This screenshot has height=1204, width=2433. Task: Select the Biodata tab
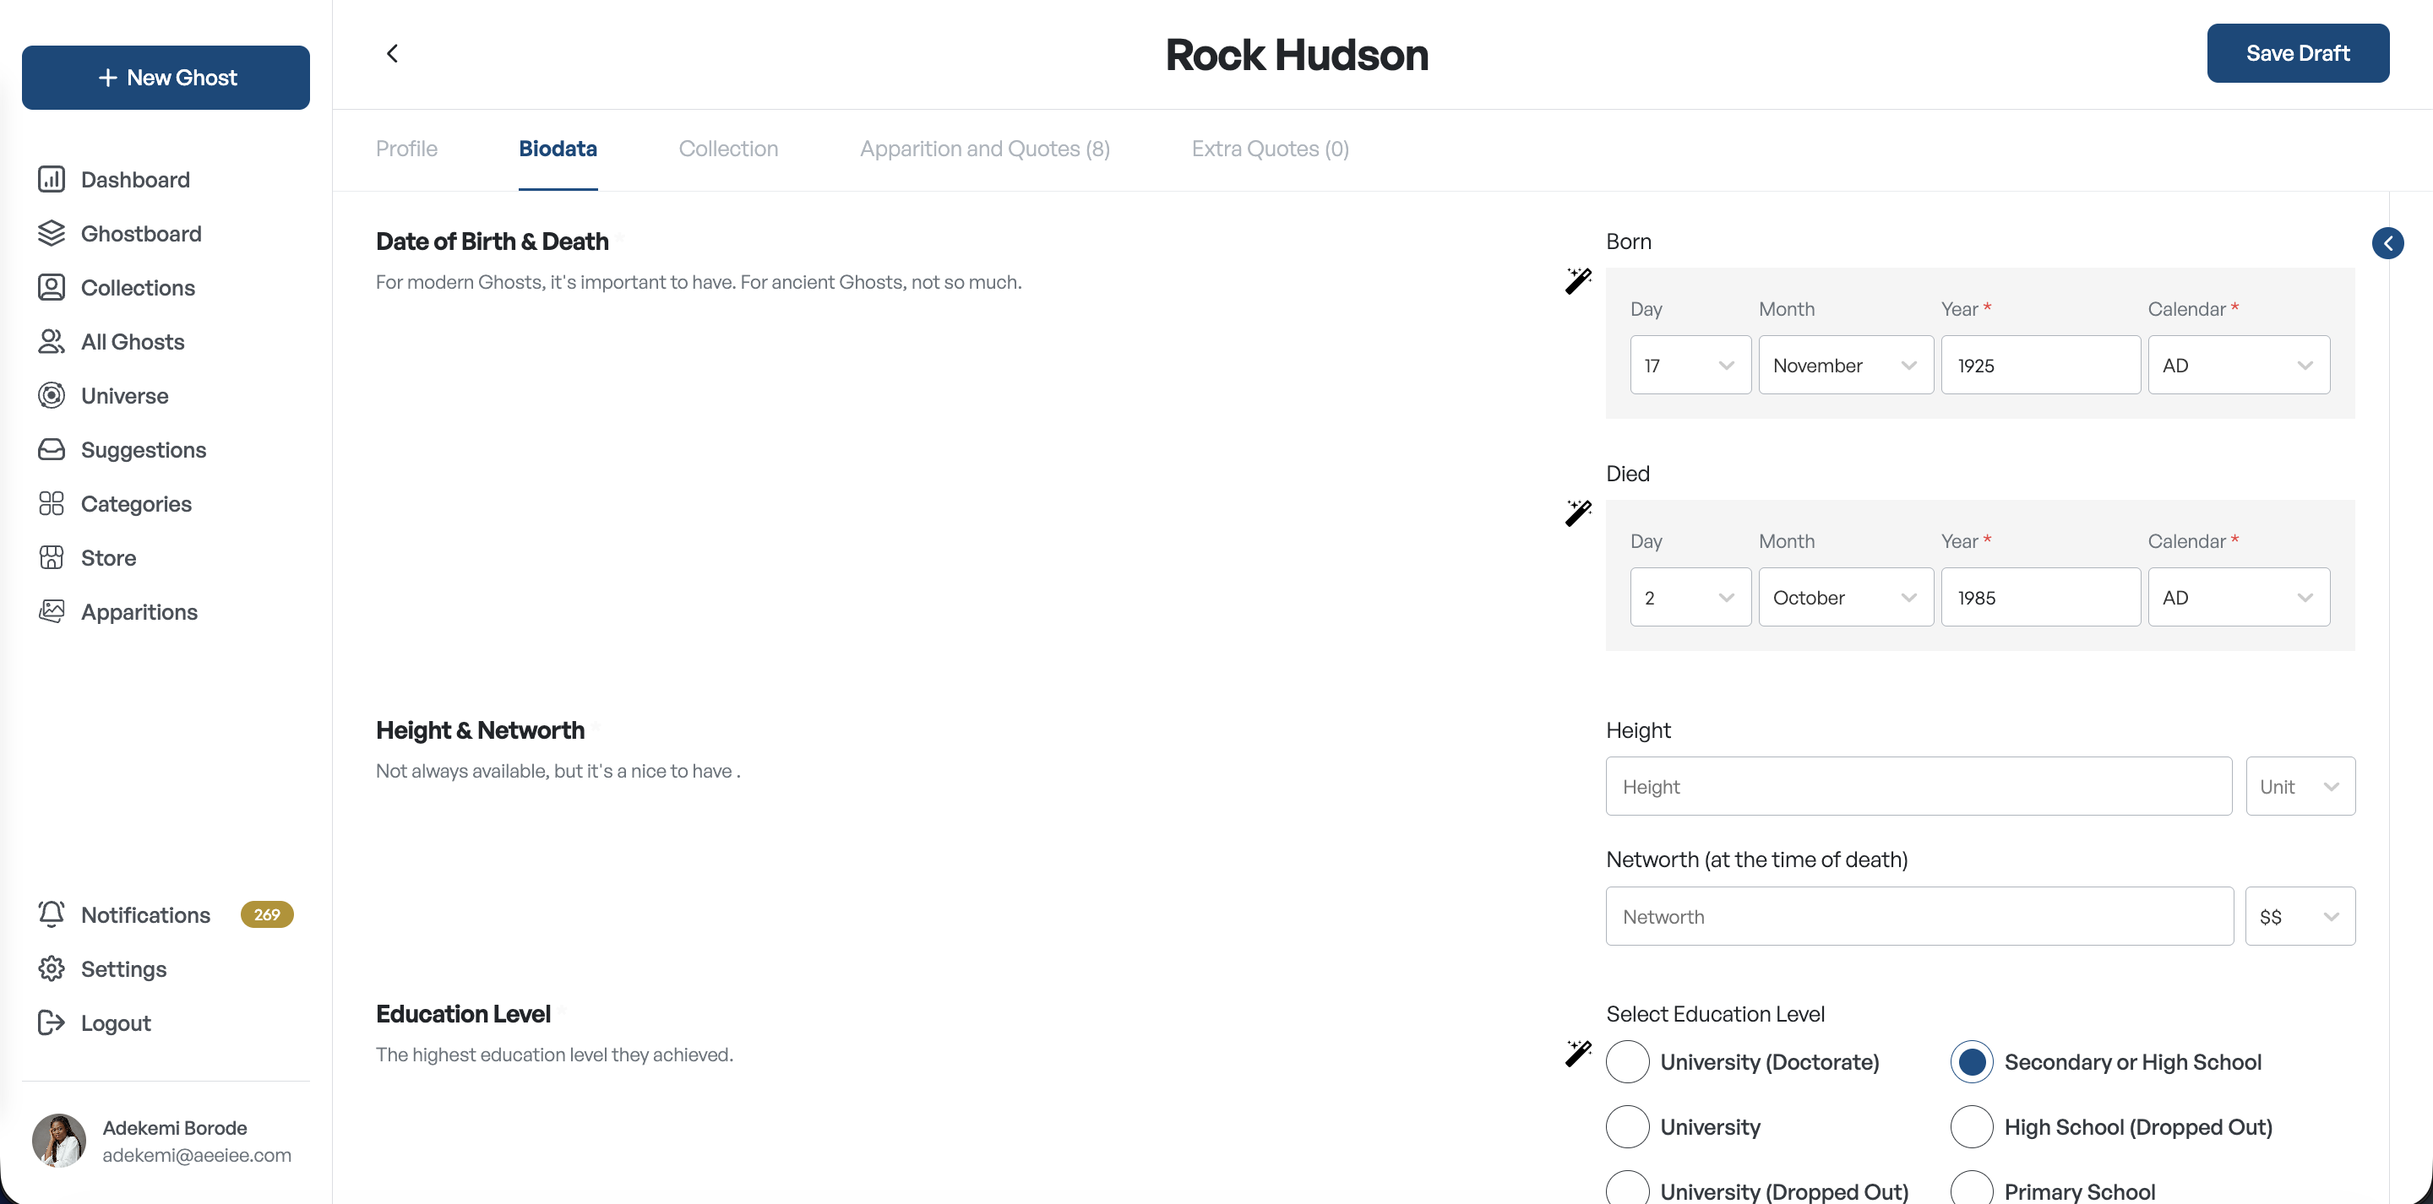pos(558,149)
